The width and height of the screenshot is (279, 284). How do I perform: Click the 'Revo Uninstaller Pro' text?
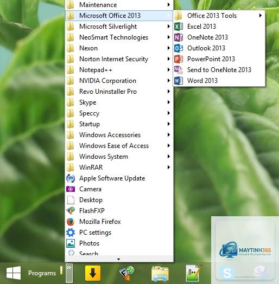pyautogui.click(x=108, y=92)
